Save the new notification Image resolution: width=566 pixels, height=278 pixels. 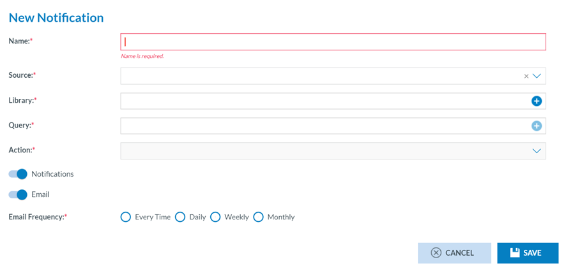tap(528, 253)
